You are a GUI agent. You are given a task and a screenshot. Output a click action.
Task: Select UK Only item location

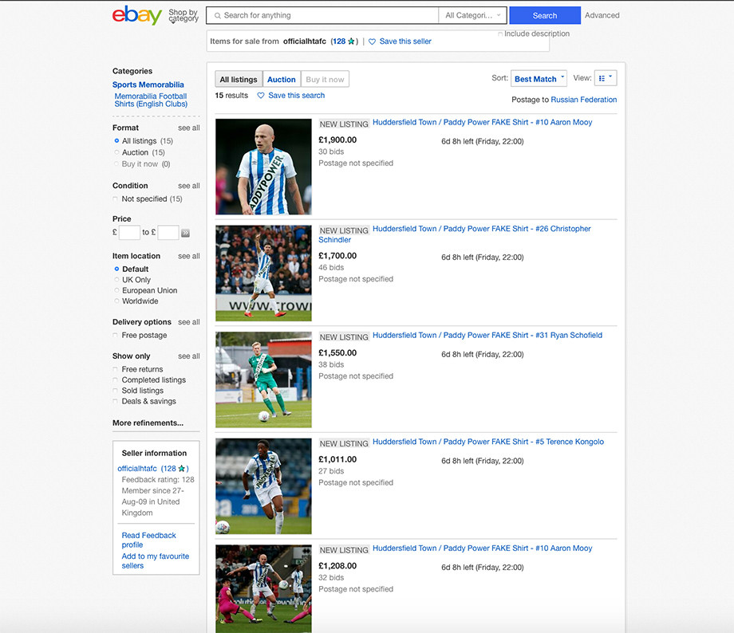coord(116,280)
